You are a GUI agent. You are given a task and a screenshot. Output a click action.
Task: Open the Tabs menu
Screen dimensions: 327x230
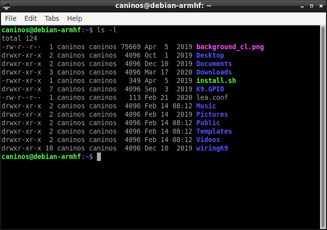[52, 18]
